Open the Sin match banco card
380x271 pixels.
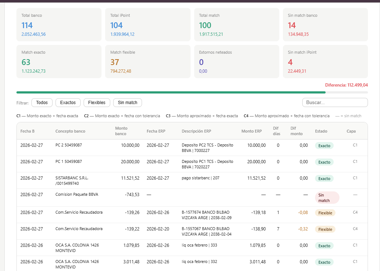[325, 25]
